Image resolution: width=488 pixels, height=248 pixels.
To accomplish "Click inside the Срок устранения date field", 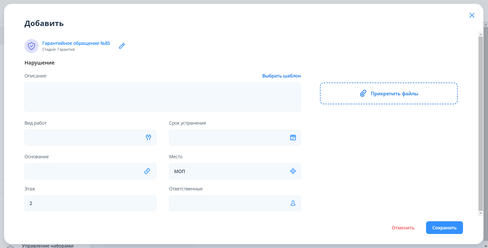I will (228, 138).
